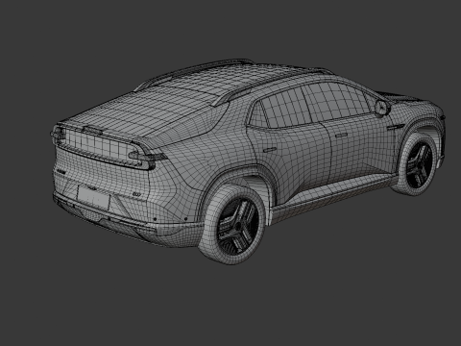The image size is (461, 346).
Task: Click the rear license plate on the car
Action: tap(94, 197)
